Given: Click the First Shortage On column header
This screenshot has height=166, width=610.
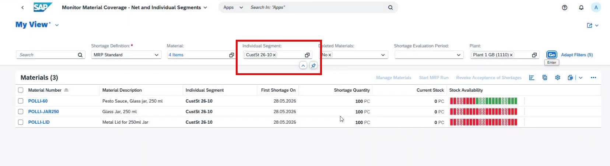Looking at the screenshot, I should point(278,90).
